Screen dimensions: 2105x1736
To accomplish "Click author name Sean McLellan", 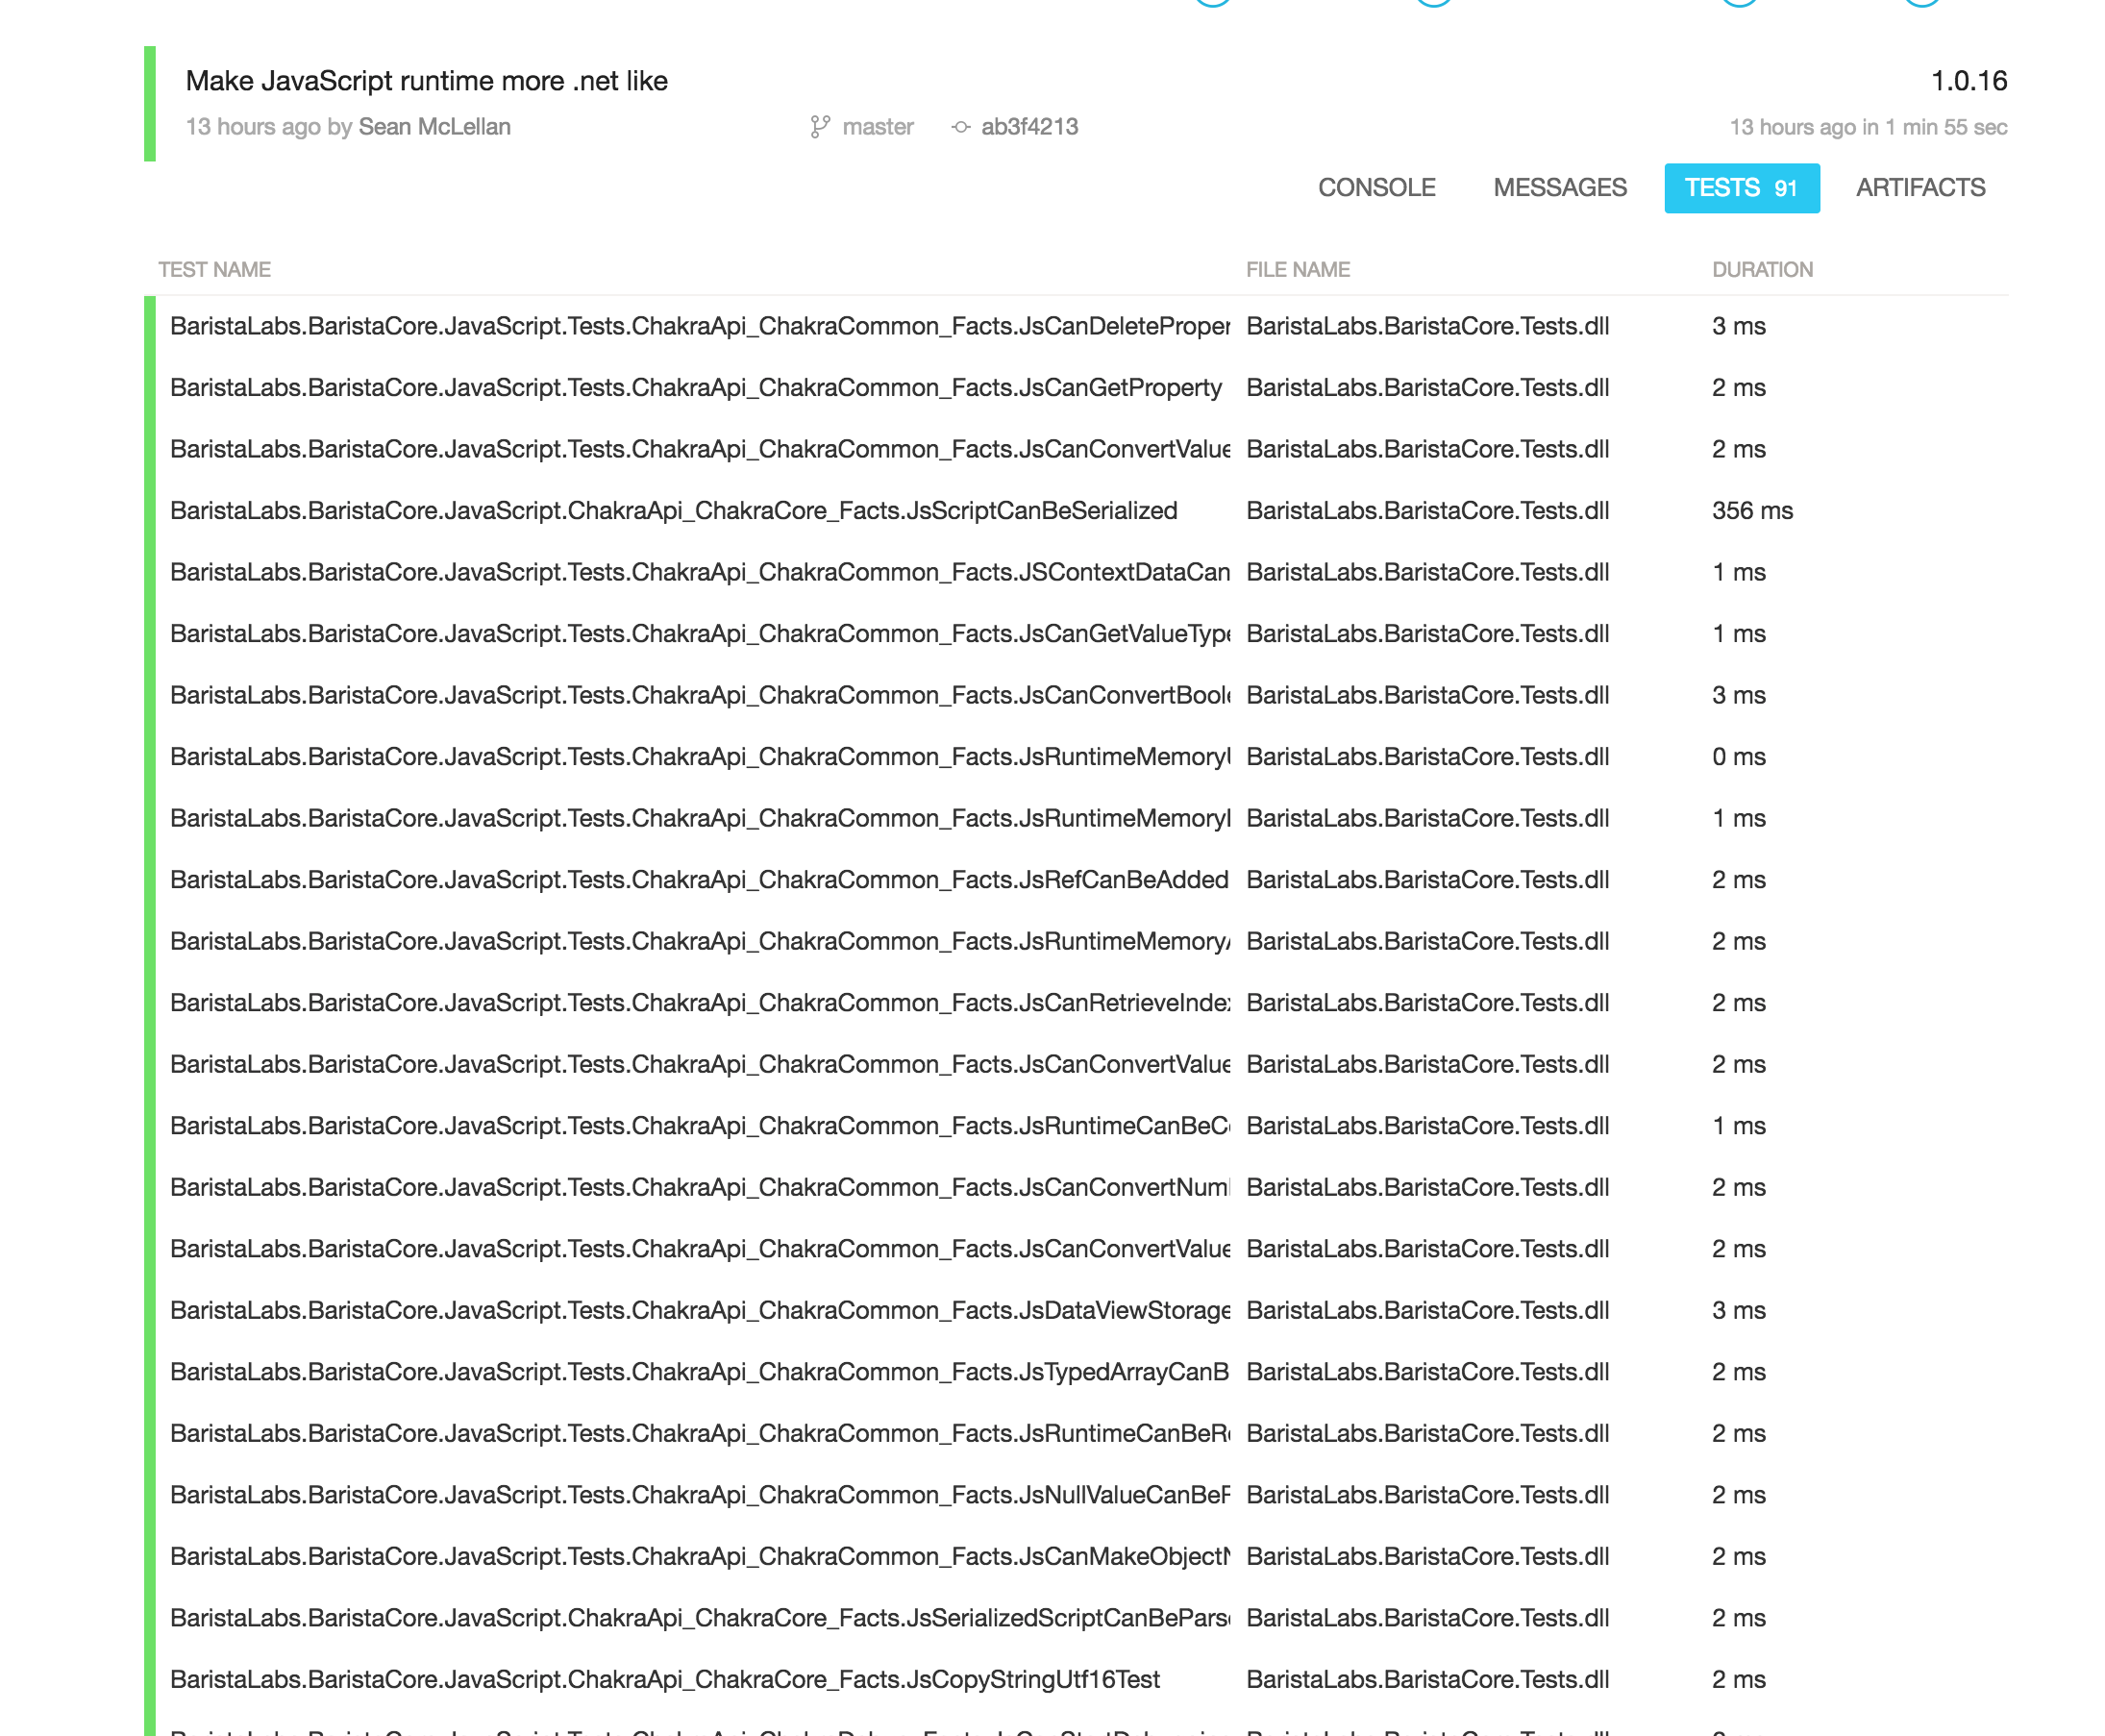I will pos(434,127).
